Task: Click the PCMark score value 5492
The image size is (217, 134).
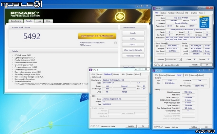Action: coord(32,37)
